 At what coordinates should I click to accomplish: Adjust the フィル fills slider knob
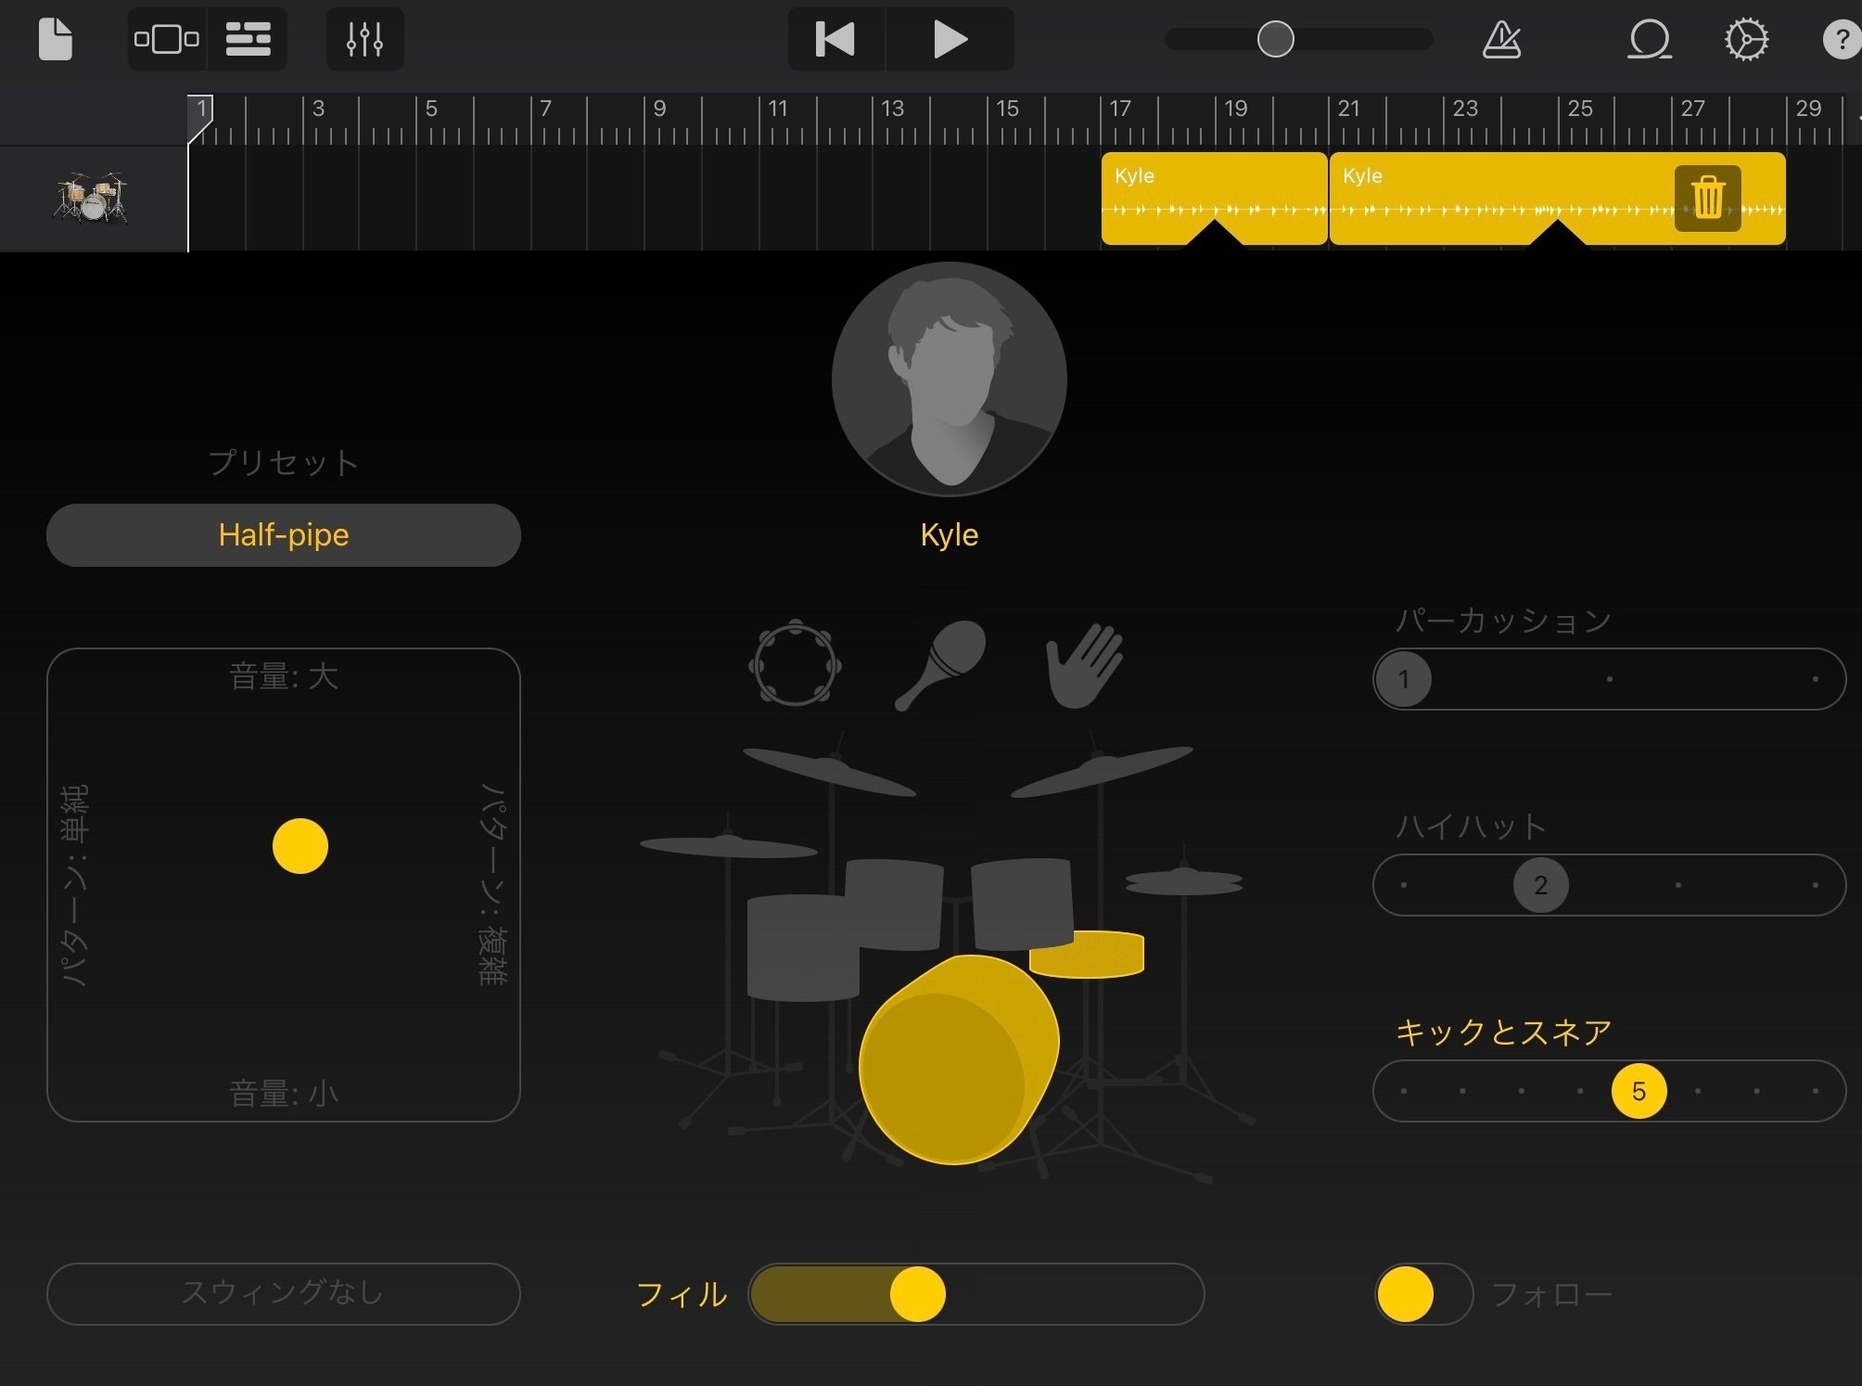(x=917, y=1293)
